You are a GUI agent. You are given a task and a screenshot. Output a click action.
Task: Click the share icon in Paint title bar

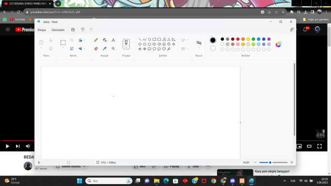(292, 30)
